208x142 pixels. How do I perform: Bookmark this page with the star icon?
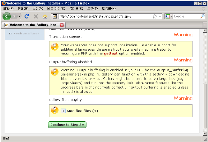pyautogui.click(x=155, y=17)
